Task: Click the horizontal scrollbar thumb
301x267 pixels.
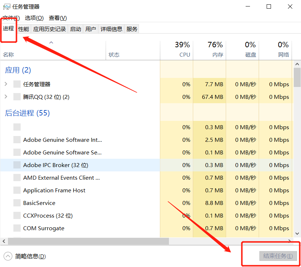Action: [x=88, y=241]
